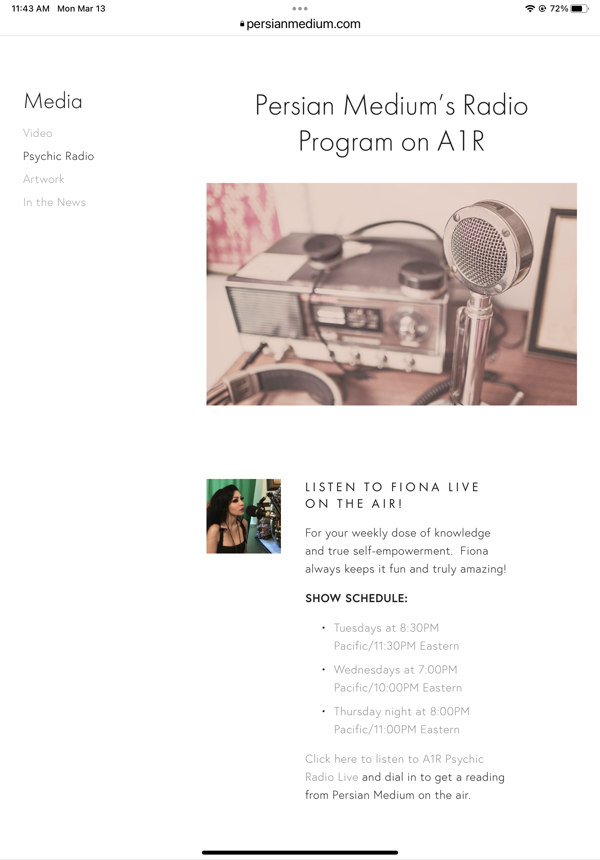The height and width of the screenshot is (860, 600).
Task: Tap the Wi-Fi status icon
Action: [529, 9]
